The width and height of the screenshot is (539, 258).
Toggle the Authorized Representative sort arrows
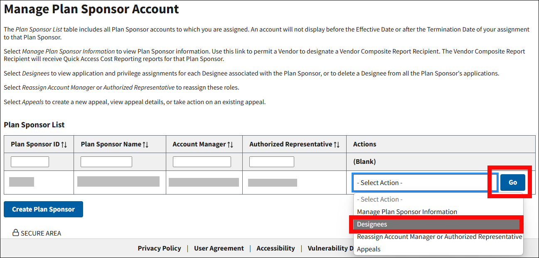(x=337, y=144)
